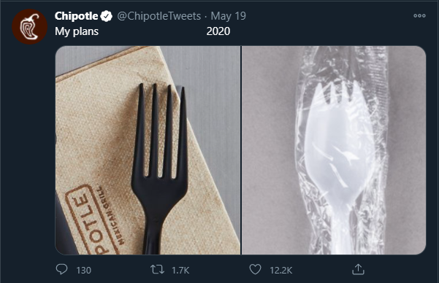This screenshot has height=283, width=439.
Task: Click the "2020" text in tweet
Action: [218, 31]
